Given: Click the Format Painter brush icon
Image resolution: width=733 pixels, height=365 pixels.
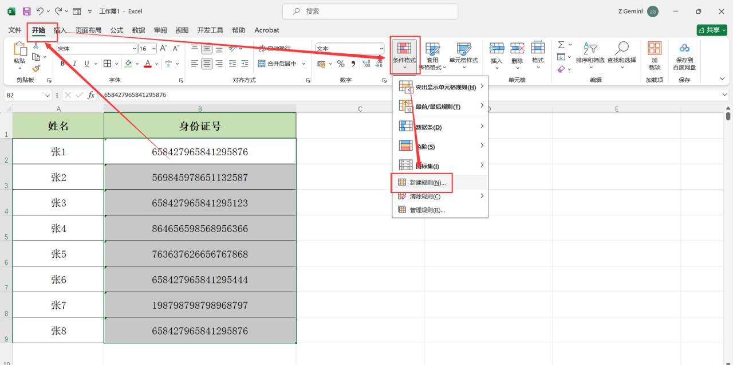Looking at the screenshot, I should [x=36, y=68].
